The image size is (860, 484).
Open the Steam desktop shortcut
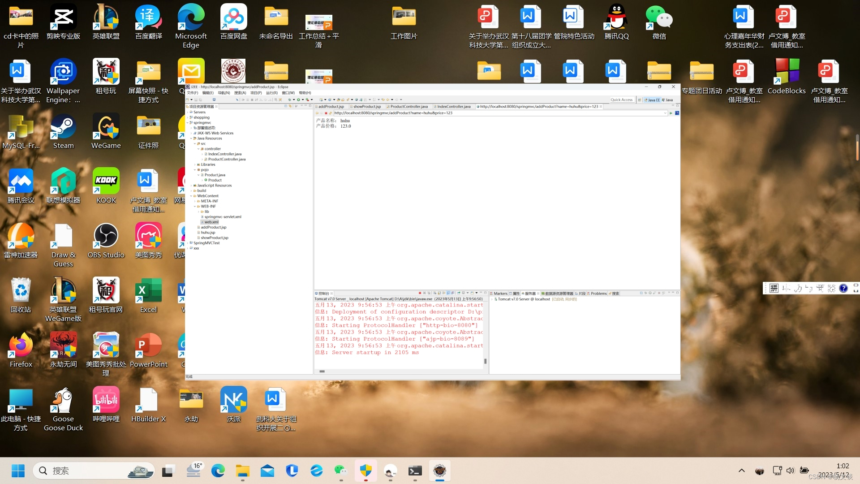(x=63, y=132)
